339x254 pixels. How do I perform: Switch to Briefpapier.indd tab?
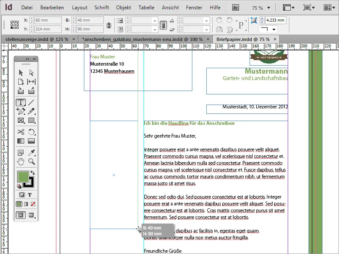pyautogui.click(x=243, y=39)
